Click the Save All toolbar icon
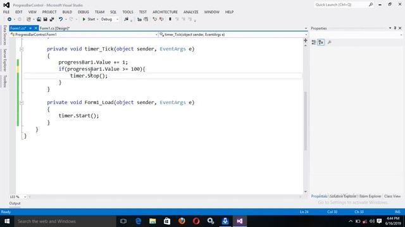This screenshot has width=405, height=227. 52,20
